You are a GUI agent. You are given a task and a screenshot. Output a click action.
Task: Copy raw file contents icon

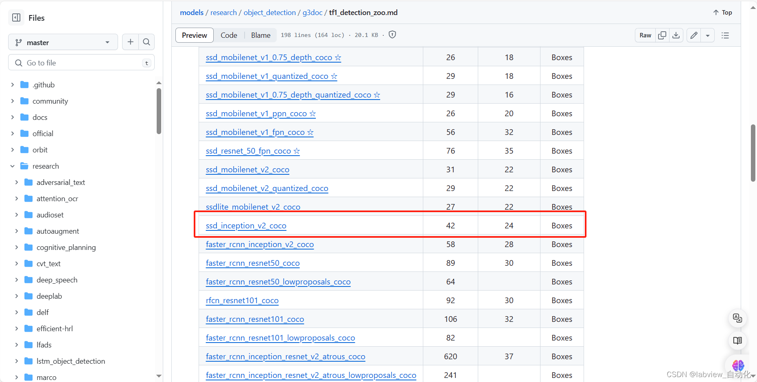pyautogui.click(x=662, y=35)
